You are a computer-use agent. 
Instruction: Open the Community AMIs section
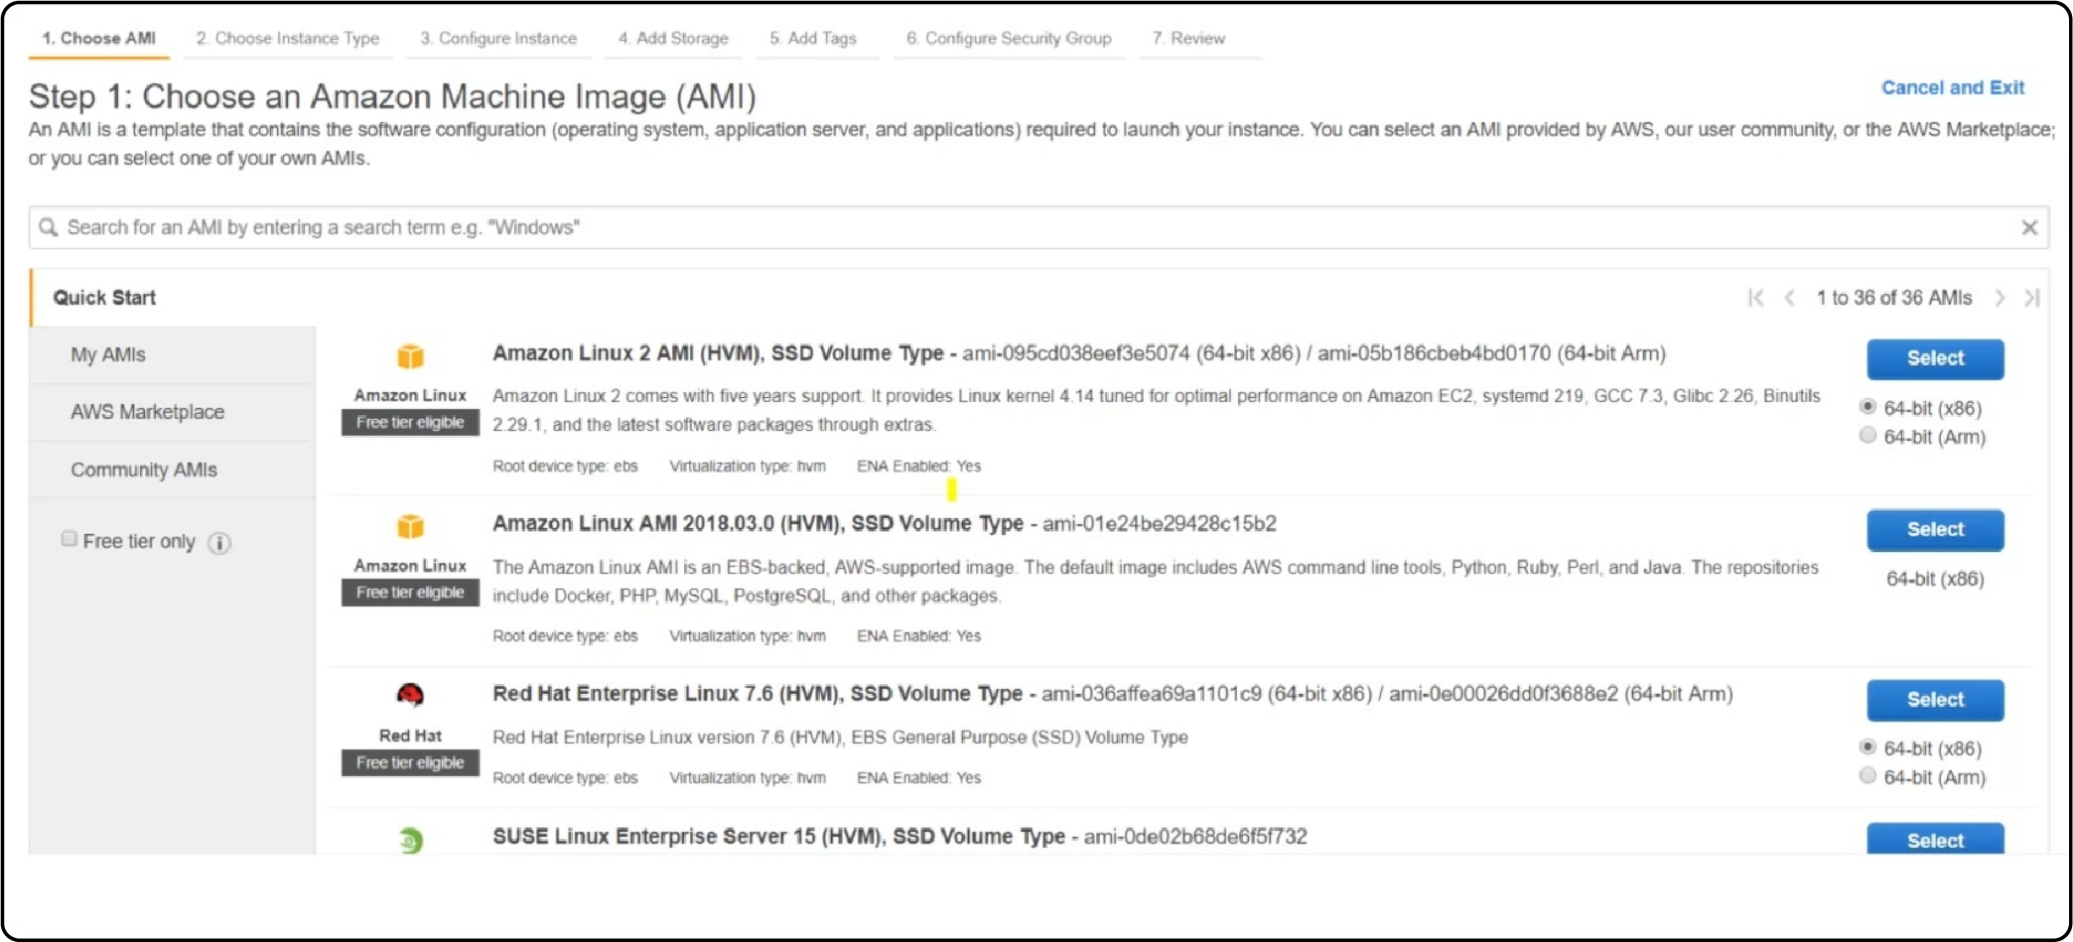coord(143,470)
